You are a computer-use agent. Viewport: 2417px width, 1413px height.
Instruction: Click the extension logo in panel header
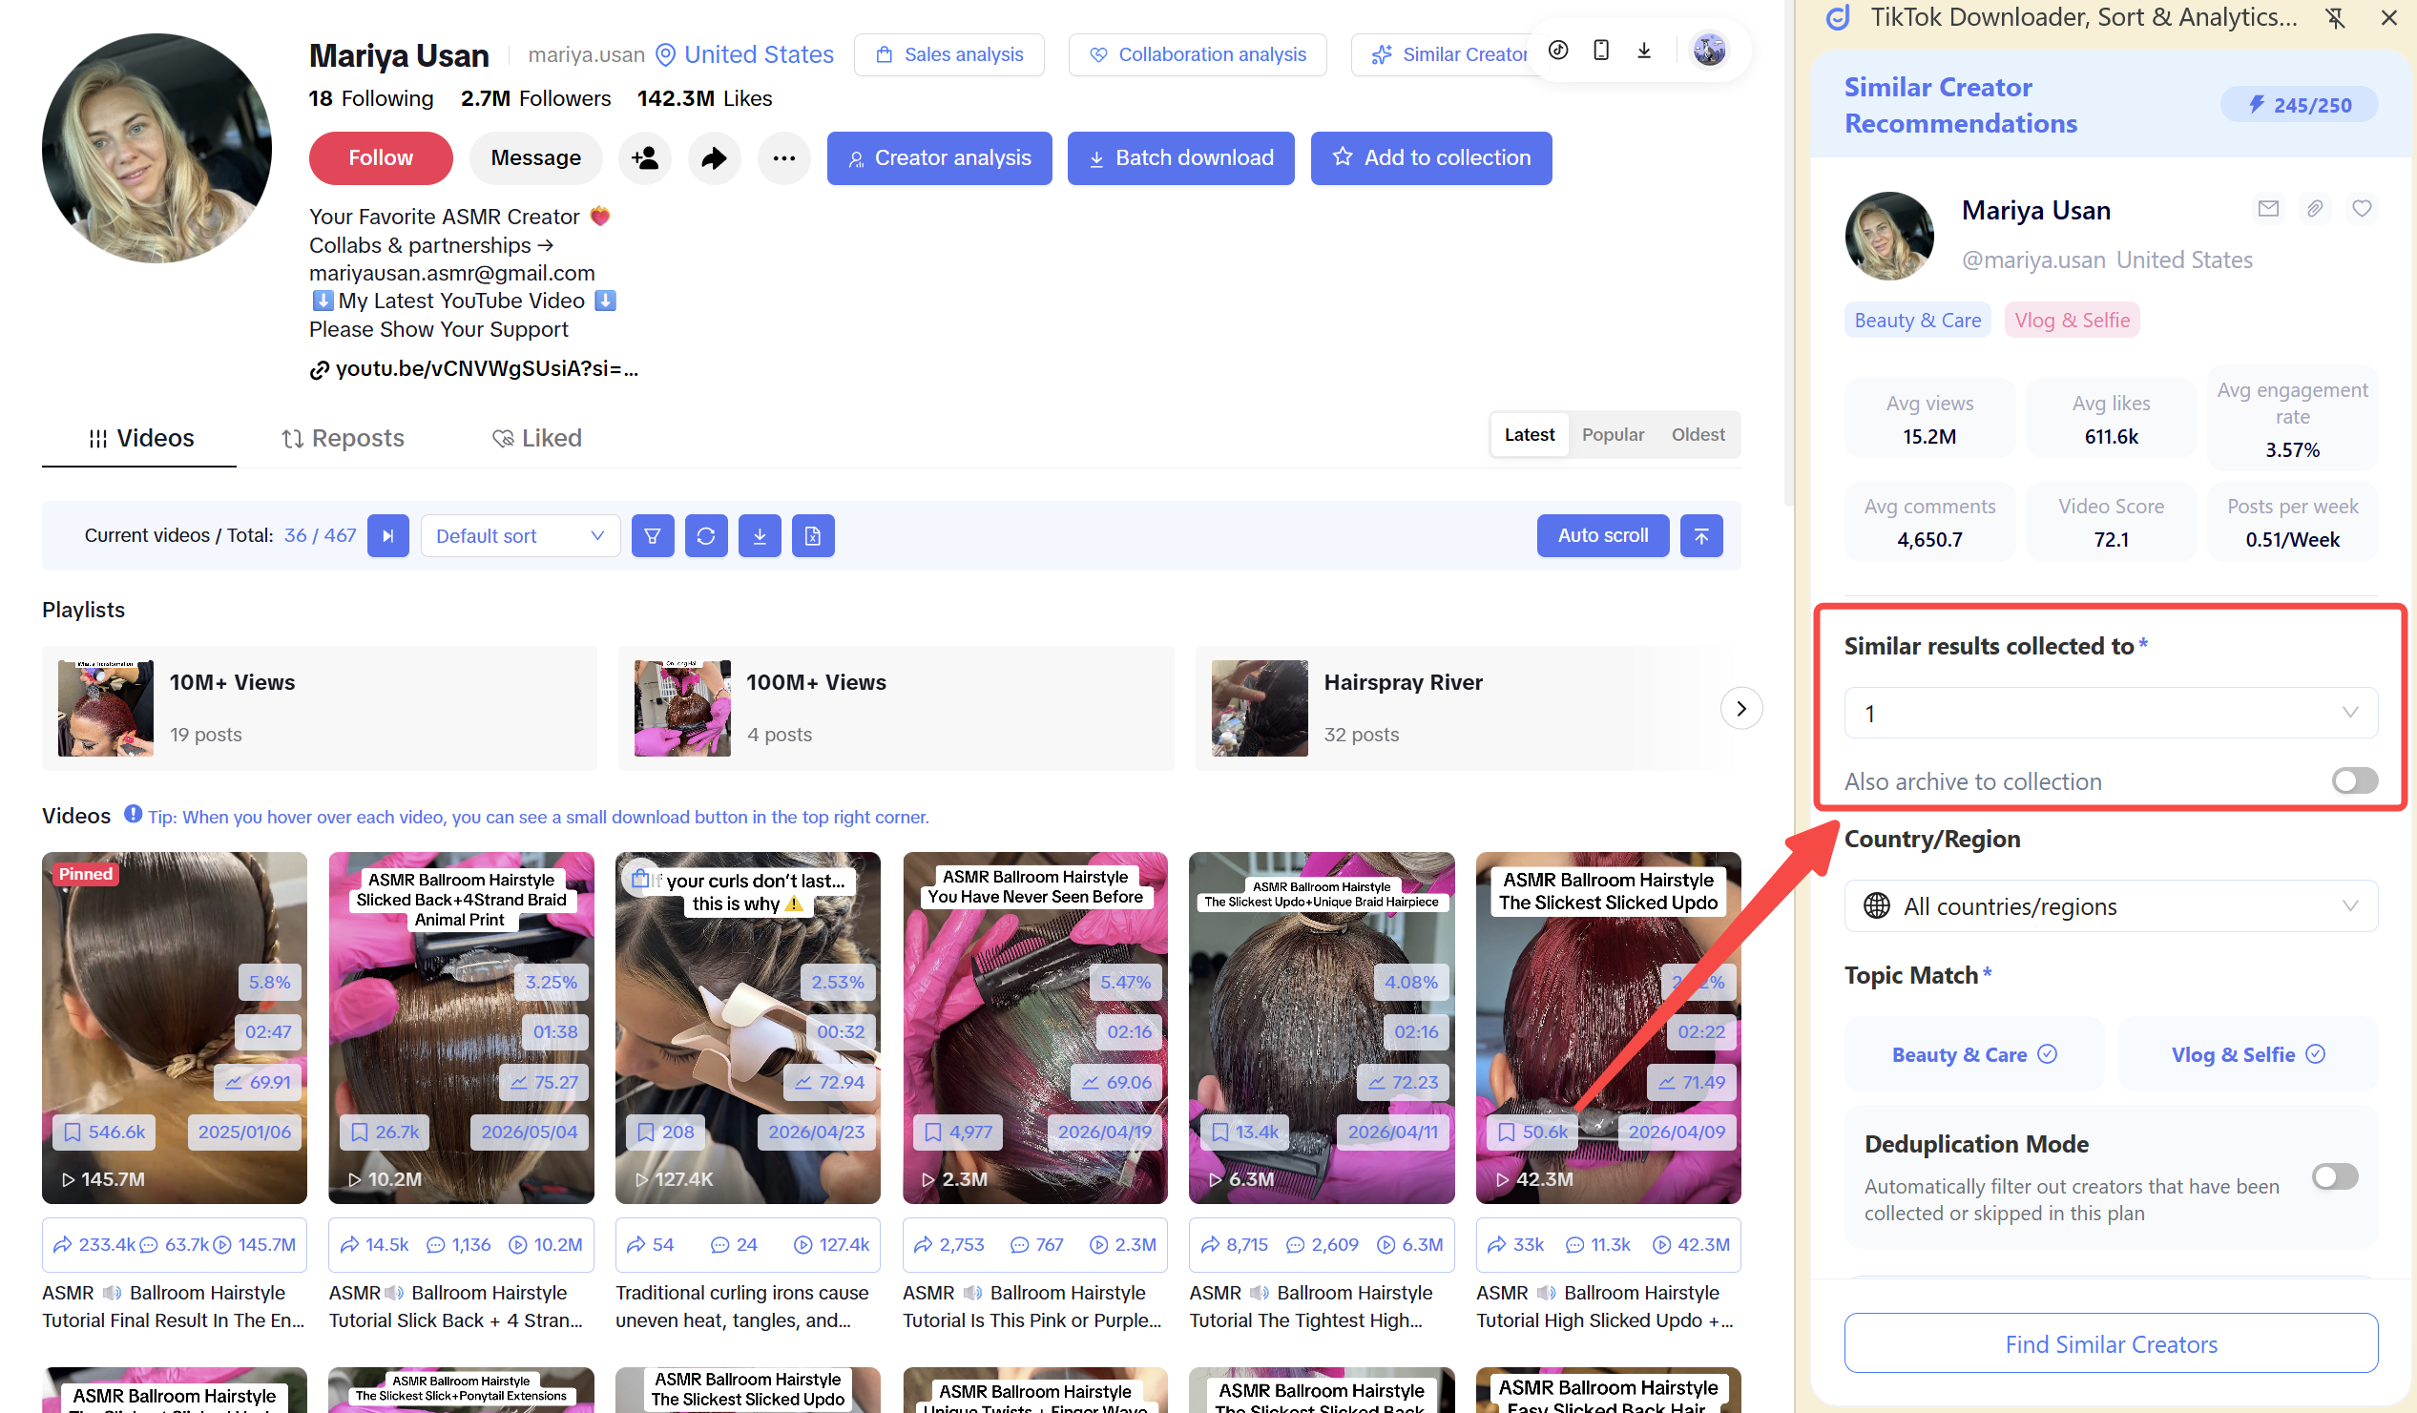pyautogui.click(x=1838, y=17)
